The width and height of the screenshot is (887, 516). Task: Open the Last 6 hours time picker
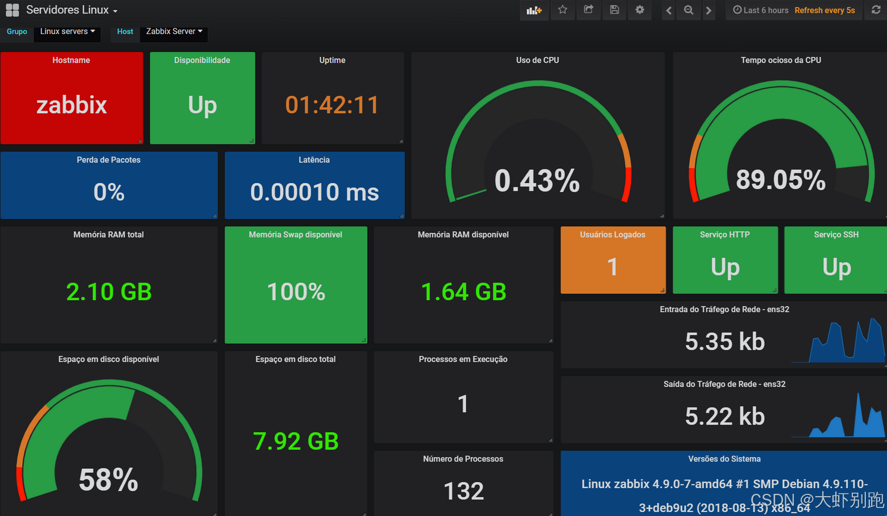(x=760, y=10)
